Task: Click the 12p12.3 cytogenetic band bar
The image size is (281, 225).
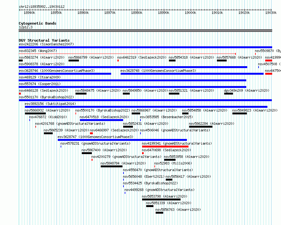Action: coord(145,31)
